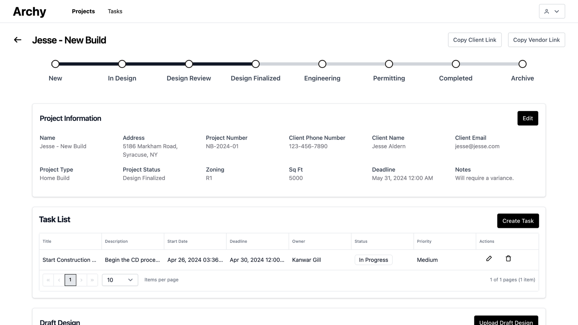Screen dimensions: 578x325
Task: Select the Completed stage circle
Action: point(455,64)
